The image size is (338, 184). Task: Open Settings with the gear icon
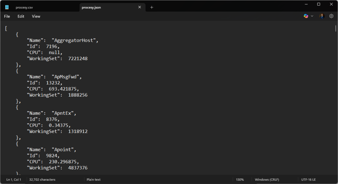pos(331,16)
